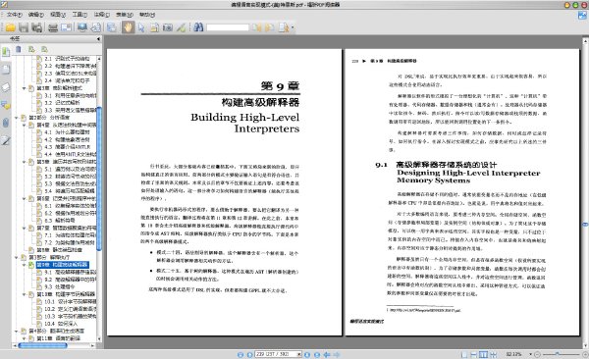Viewport: 589px width, 359px height.
Task: Open the page number dropdown
Action: click(299, 354)
